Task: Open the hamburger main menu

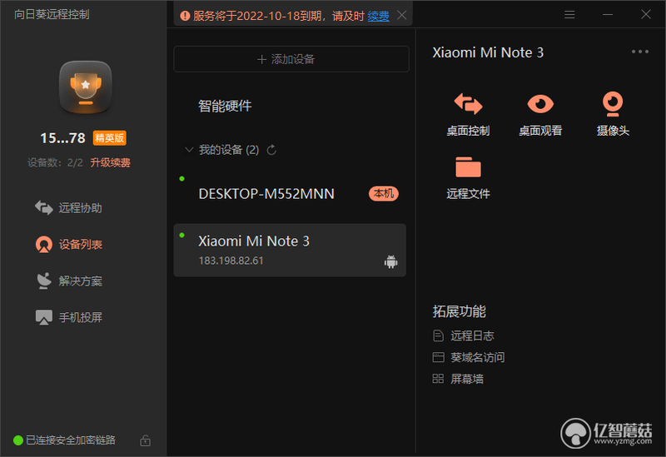Action: click(x=569, y=15)
